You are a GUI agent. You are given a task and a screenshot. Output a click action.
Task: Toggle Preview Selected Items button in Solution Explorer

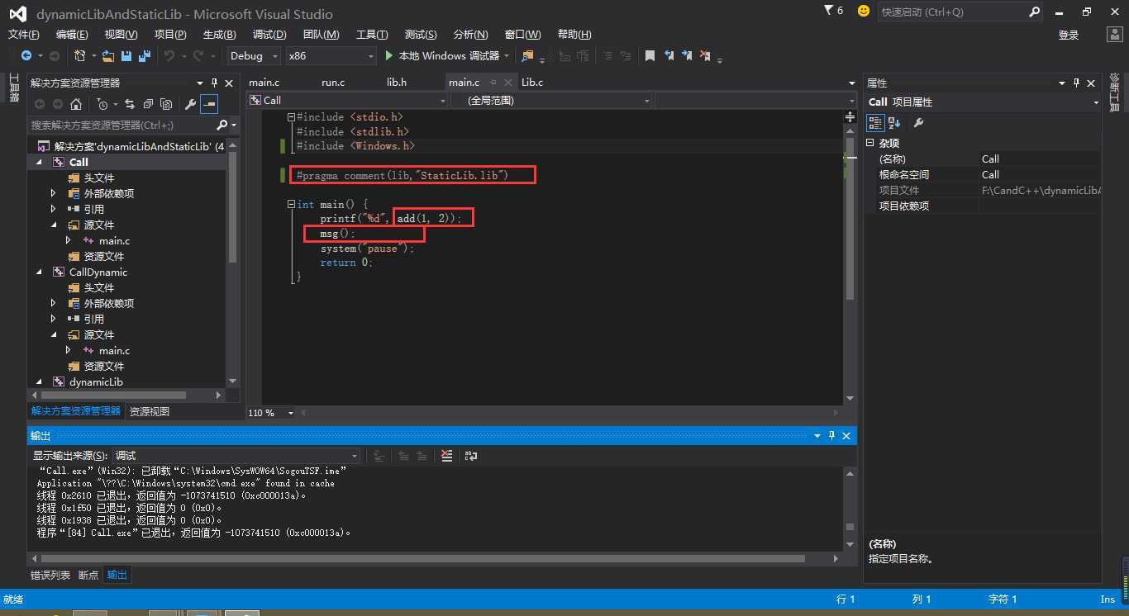tap(209, 104)
